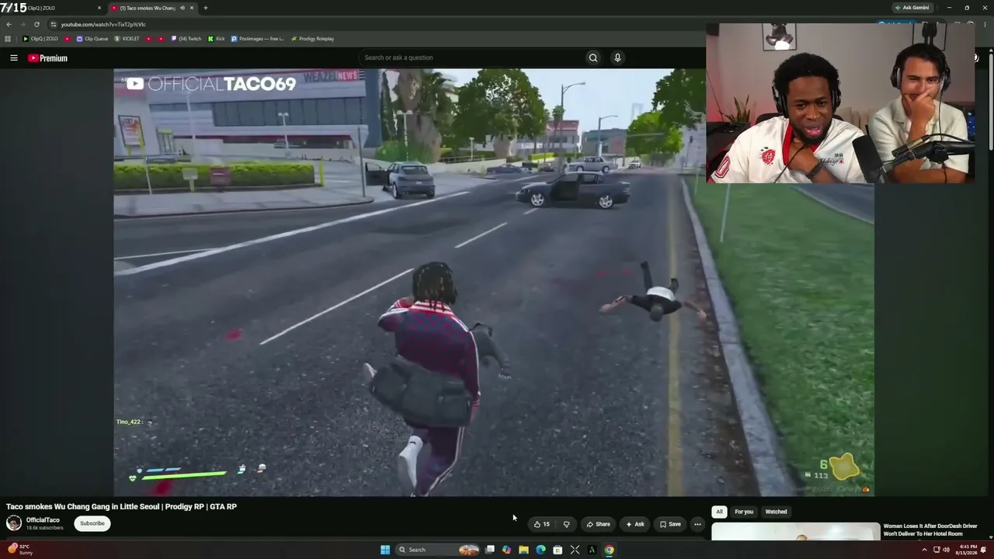
Task: Focus the YouTube search box
Action: point(472,57)
